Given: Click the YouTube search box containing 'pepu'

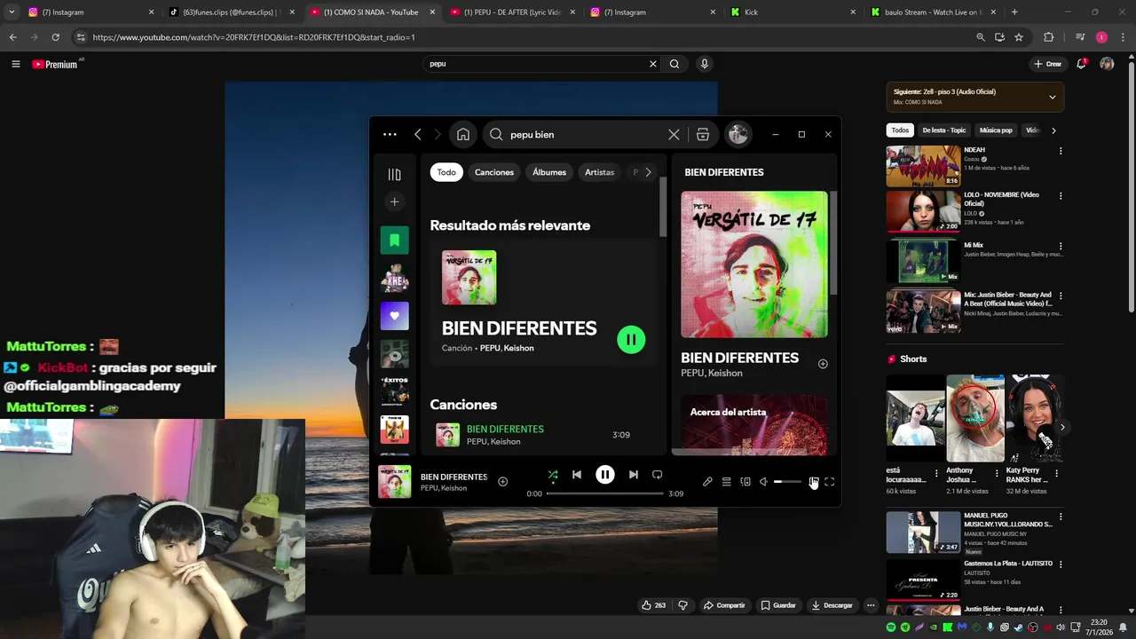Looking at the screenshot, I should 537,64.
